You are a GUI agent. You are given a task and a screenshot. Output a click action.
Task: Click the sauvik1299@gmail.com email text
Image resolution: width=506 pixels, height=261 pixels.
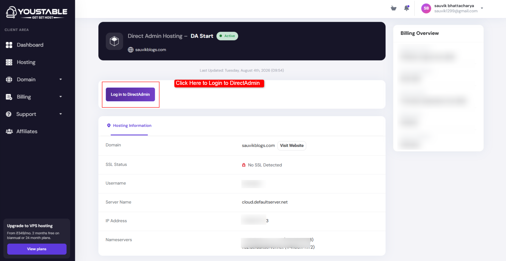(x=456, y=11)
